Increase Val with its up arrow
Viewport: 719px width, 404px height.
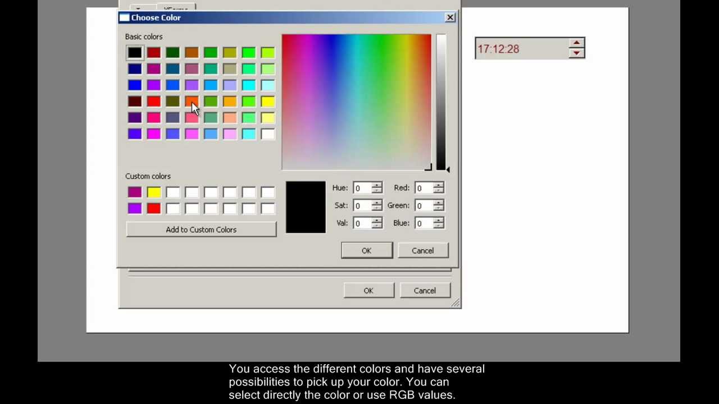[x=377, y=220]
